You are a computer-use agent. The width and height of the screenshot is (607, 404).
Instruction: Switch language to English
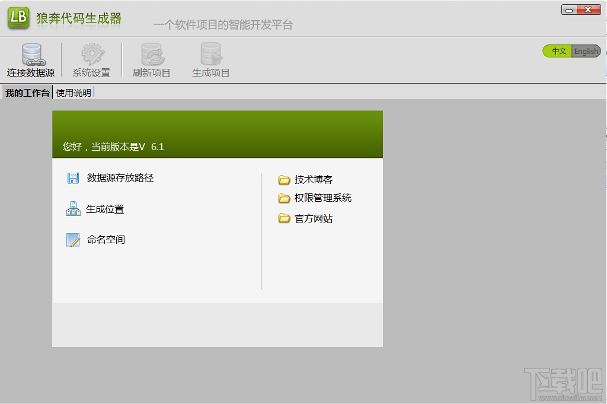click(x=586, y=51)
